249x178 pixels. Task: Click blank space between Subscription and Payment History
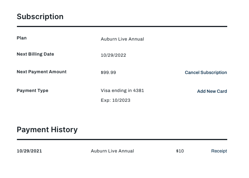pos(122,115)
